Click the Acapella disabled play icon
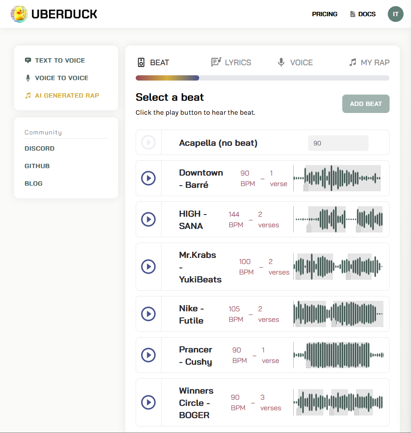 pyautogui.click(x=148, y=142)
